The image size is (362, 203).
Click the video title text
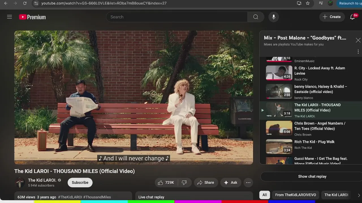pos(75,171)
